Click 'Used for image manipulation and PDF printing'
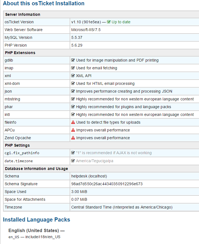Image resolution: width=199 pixels, height=244 pixels. coord(117,60)
